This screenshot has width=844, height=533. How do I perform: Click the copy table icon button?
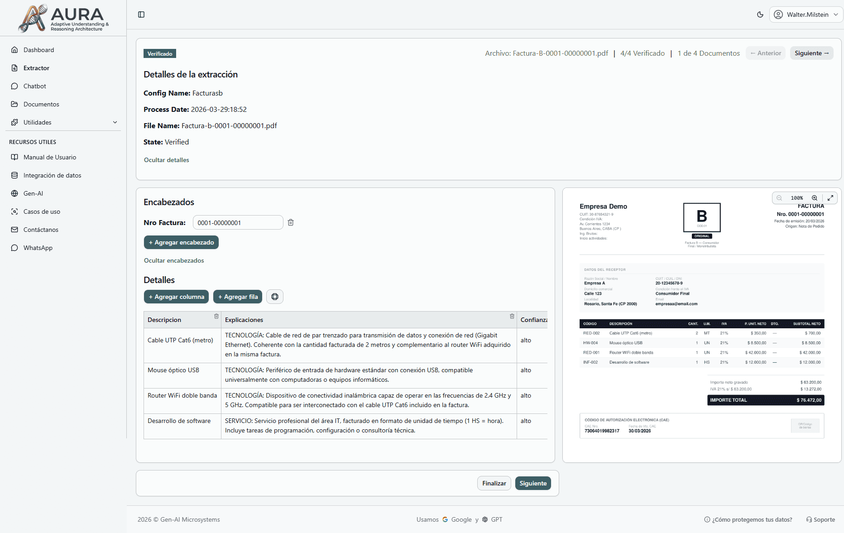[275, 297]
